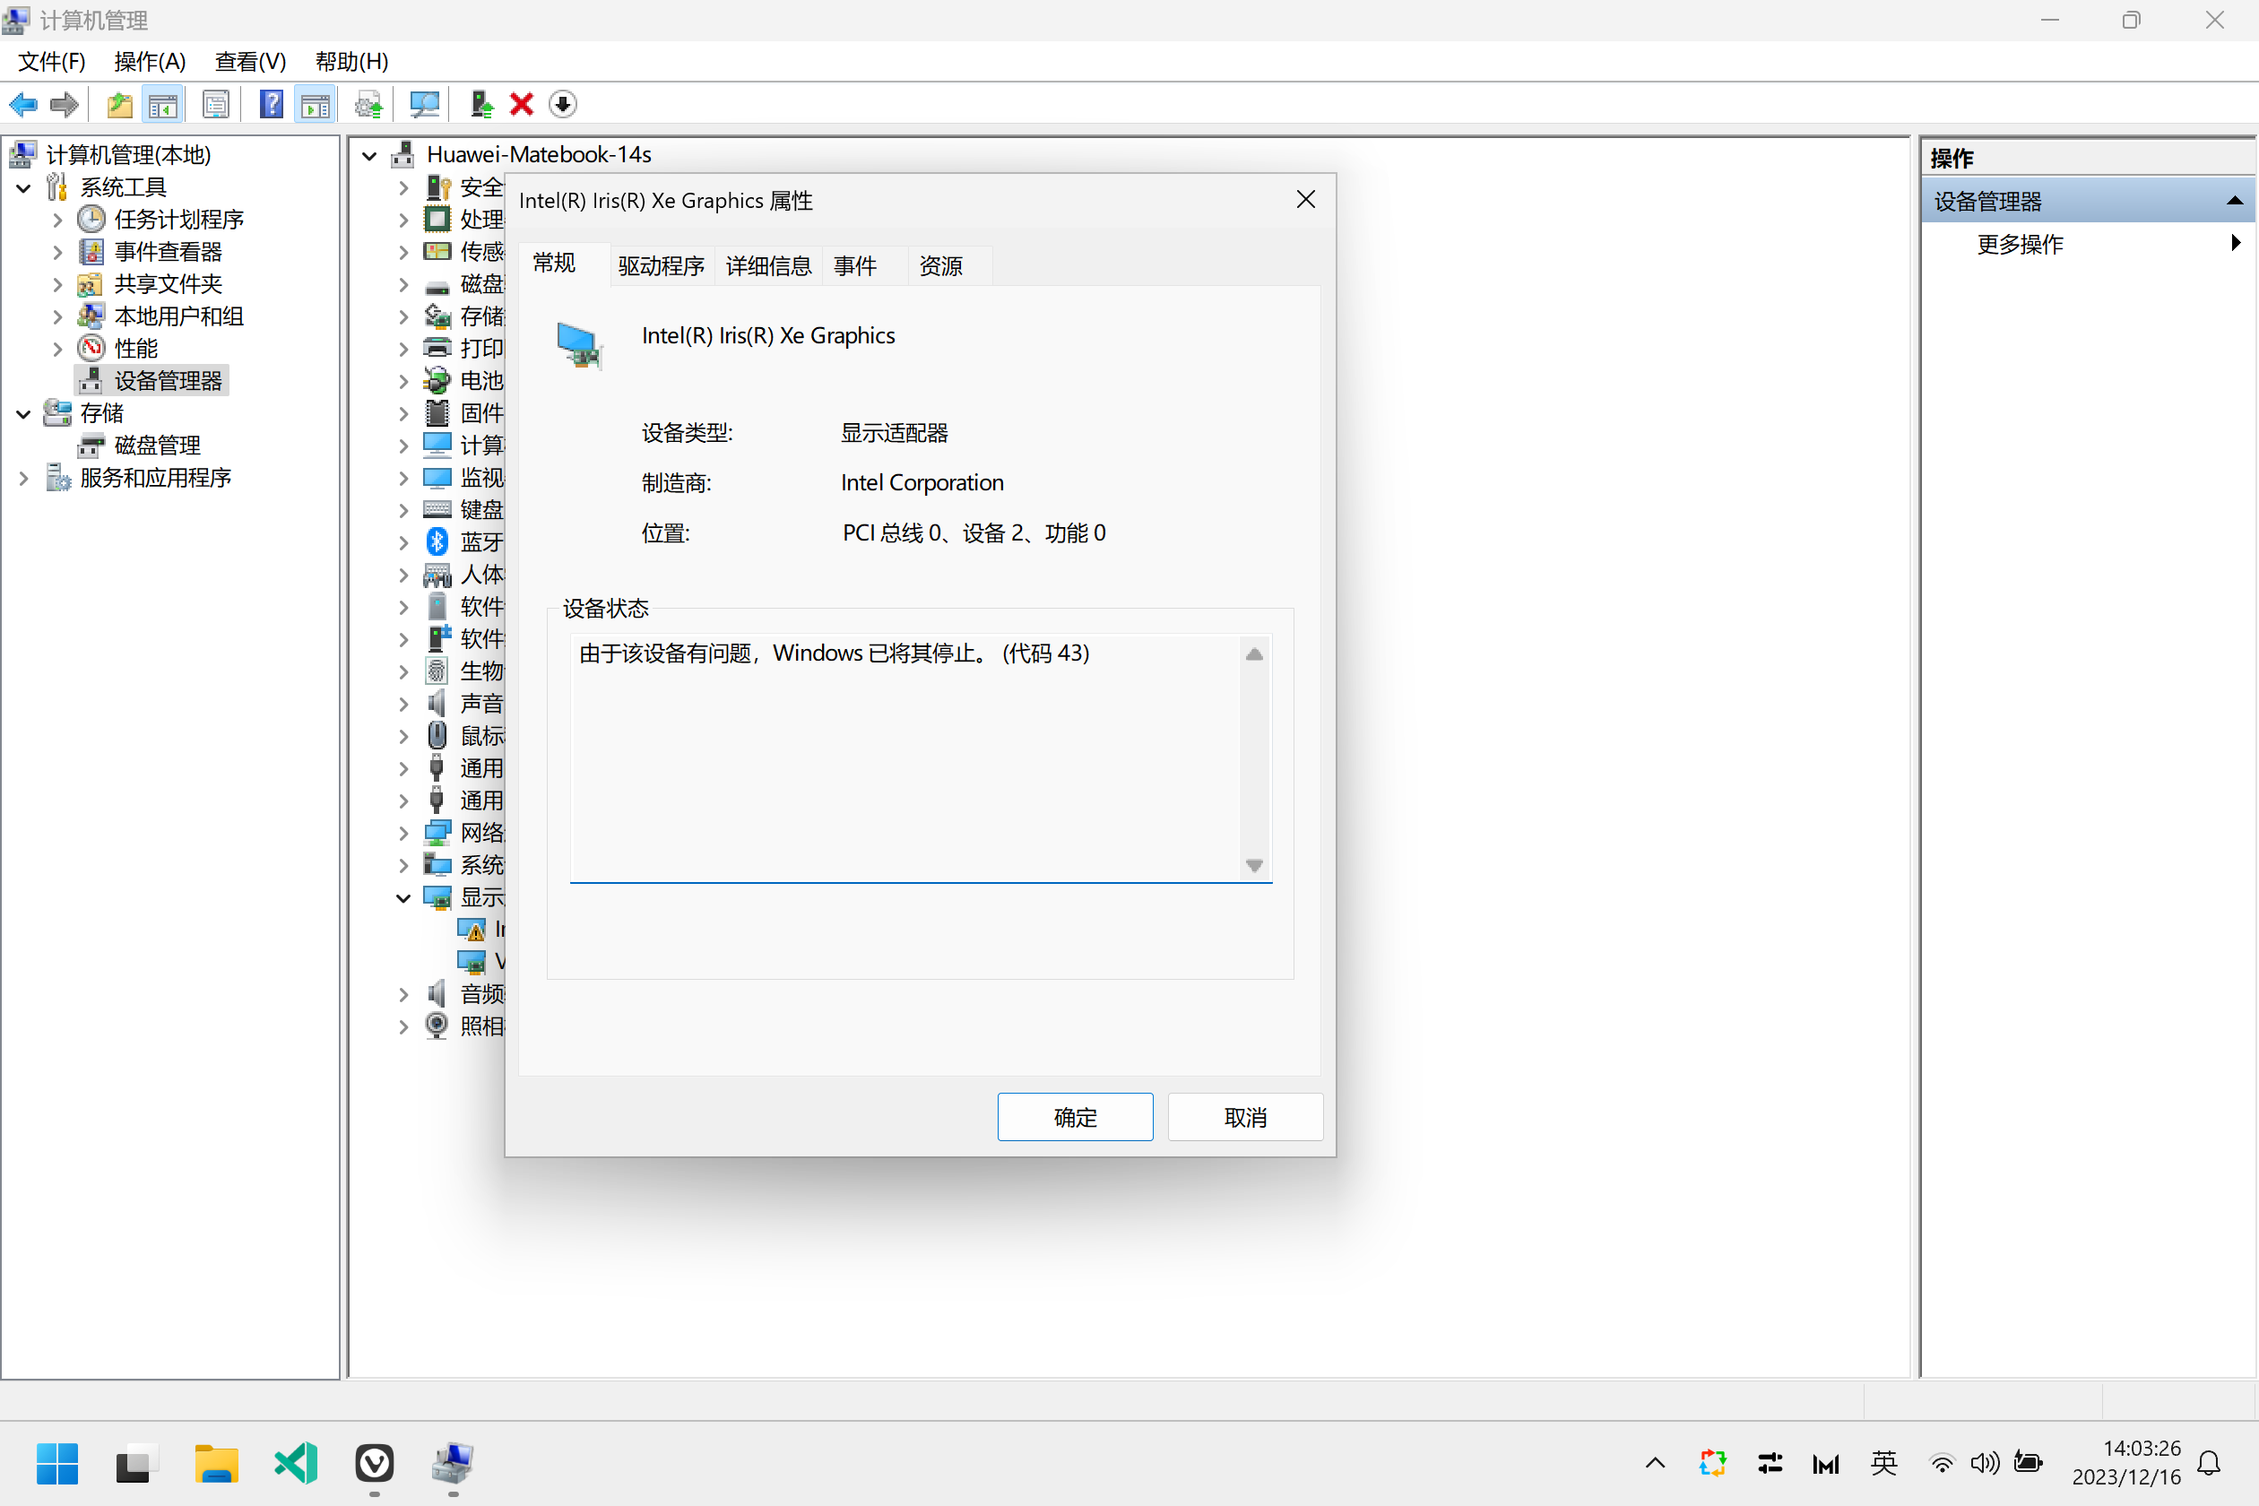Switch to the 驱动程序 tab
Screen dimensions: 2259x1506
tap(661, 265)
